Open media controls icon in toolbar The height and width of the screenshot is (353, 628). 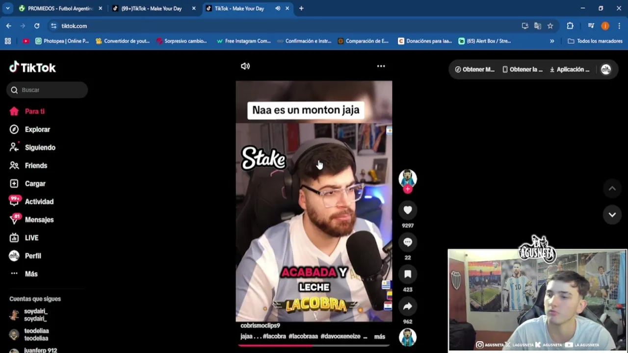coord(591,26)
